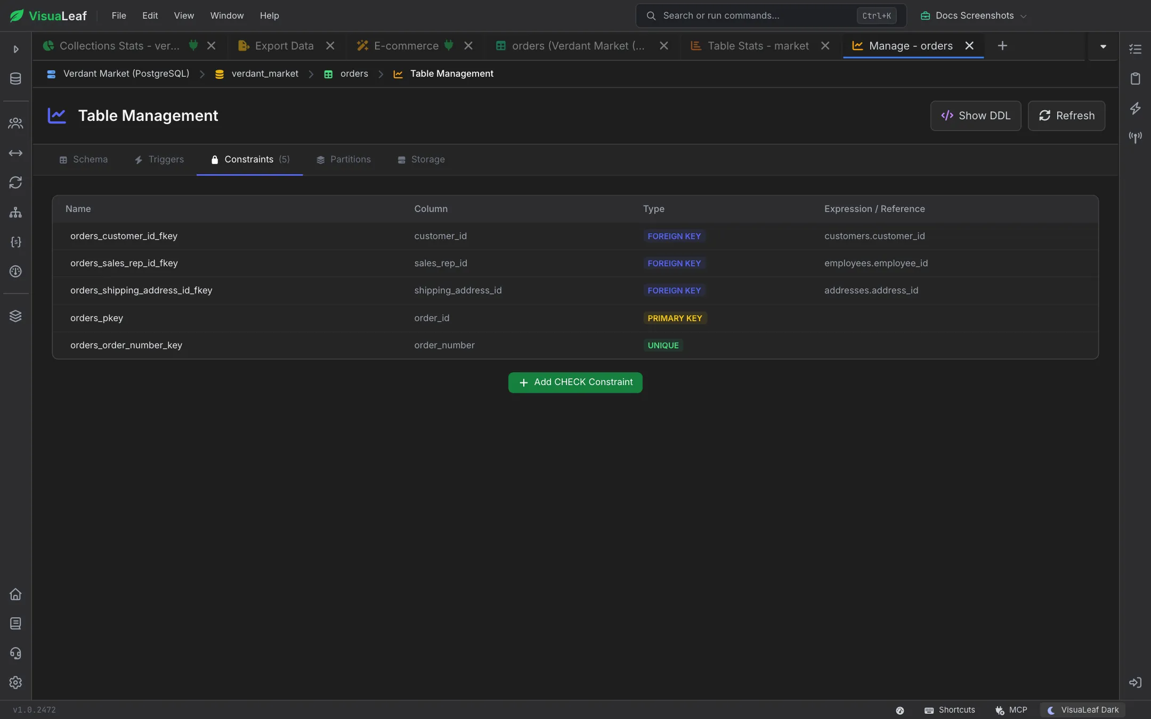Focus the Search or run commands field
1151x719 pixels.
click(771, 15)
